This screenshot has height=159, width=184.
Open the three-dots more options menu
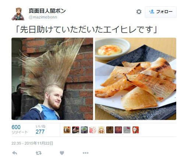tap(85, 153)
